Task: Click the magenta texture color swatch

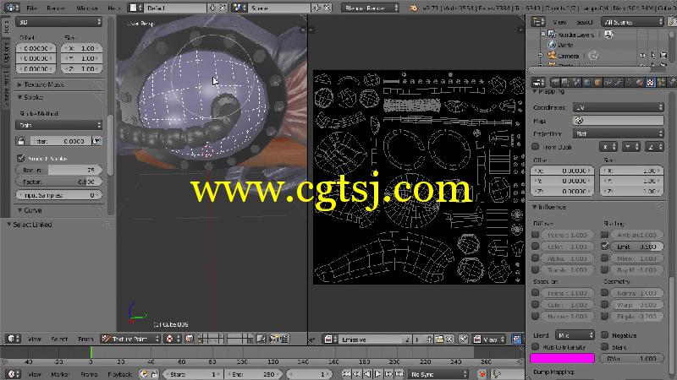Action: click(563, 358)
